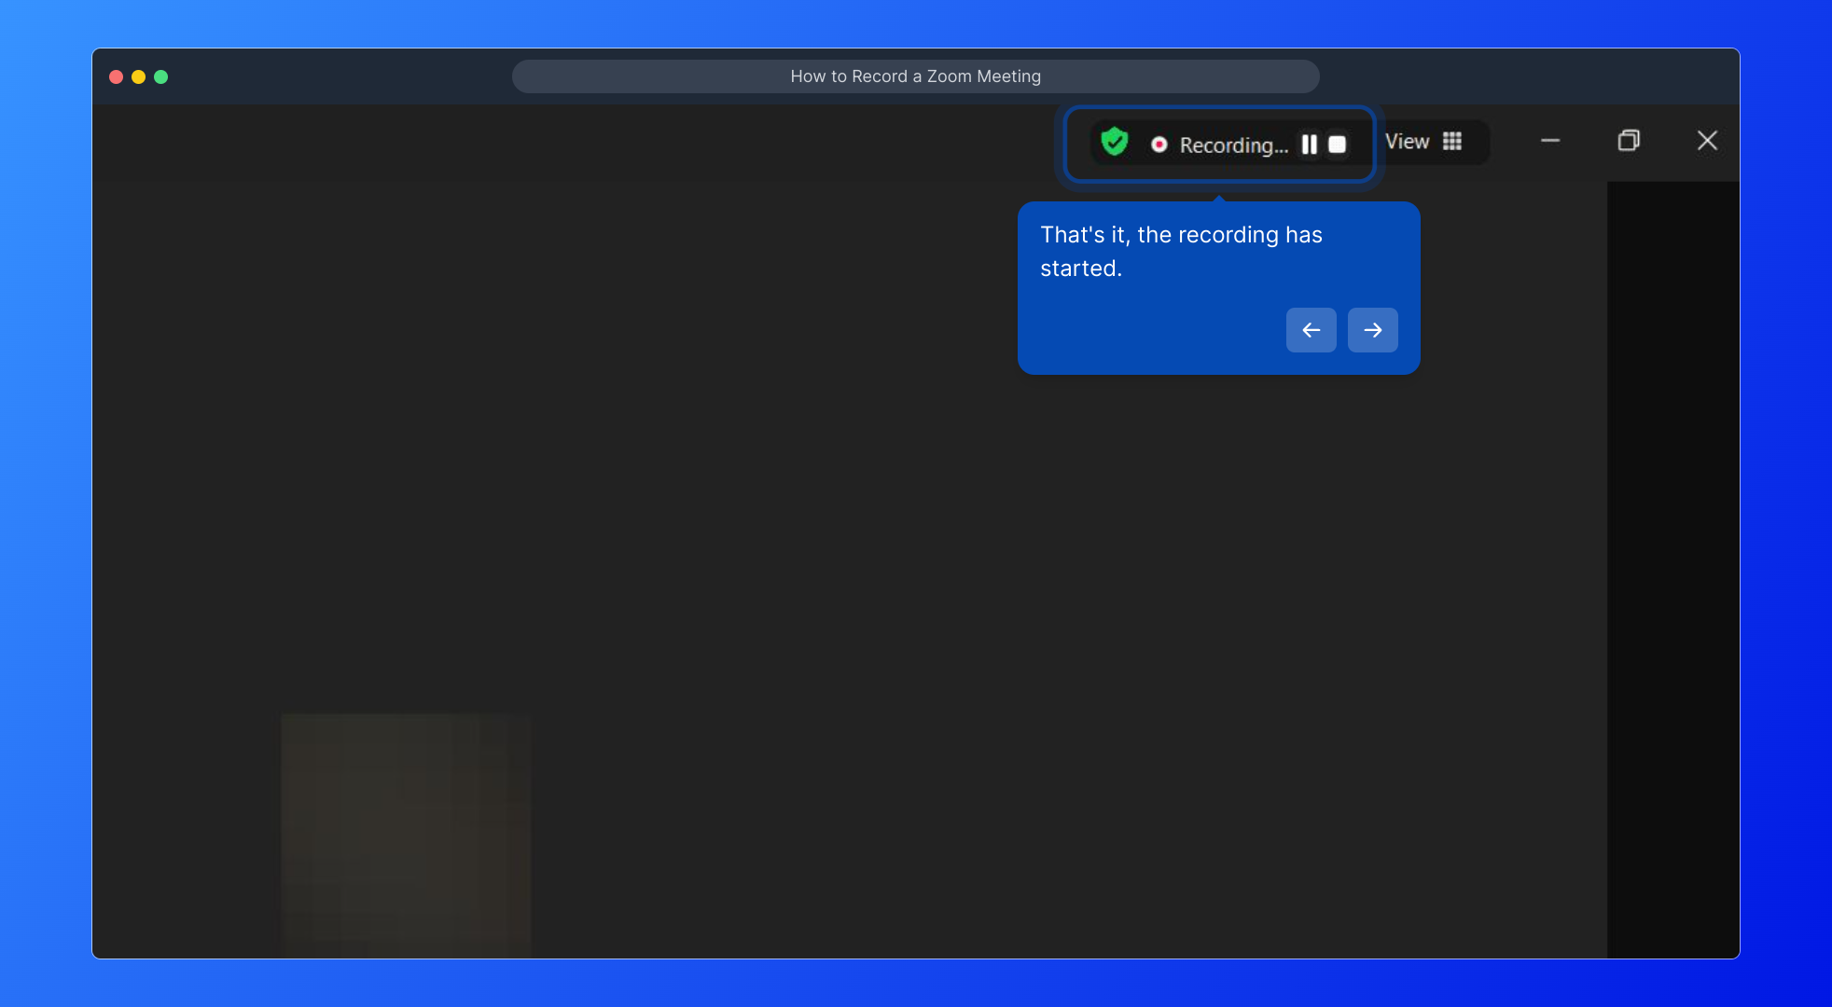1832x1007 pixels.
Task: Click the "Recording..." status label
Action: click(1233, 145)
